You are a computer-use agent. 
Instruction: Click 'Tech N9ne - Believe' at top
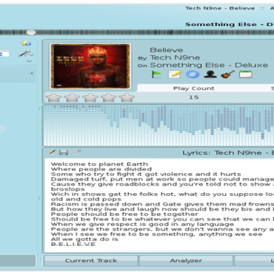coord(220,8)
